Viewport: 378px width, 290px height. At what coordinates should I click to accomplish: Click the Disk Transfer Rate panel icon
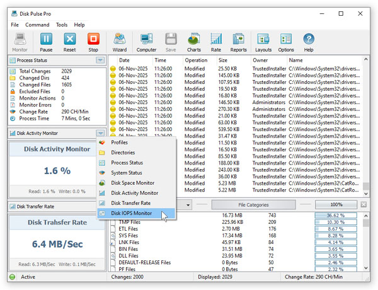(13, 207)
